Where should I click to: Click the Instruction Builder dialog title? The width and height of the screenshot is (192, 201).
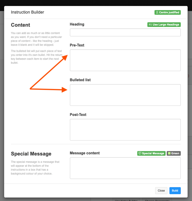click(28, 12)
